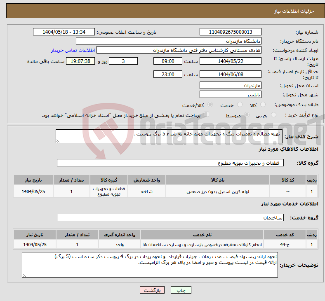Screen dimensions: 325x301
Task: Click the نام خدمت column header
Action: coord(202,235)
